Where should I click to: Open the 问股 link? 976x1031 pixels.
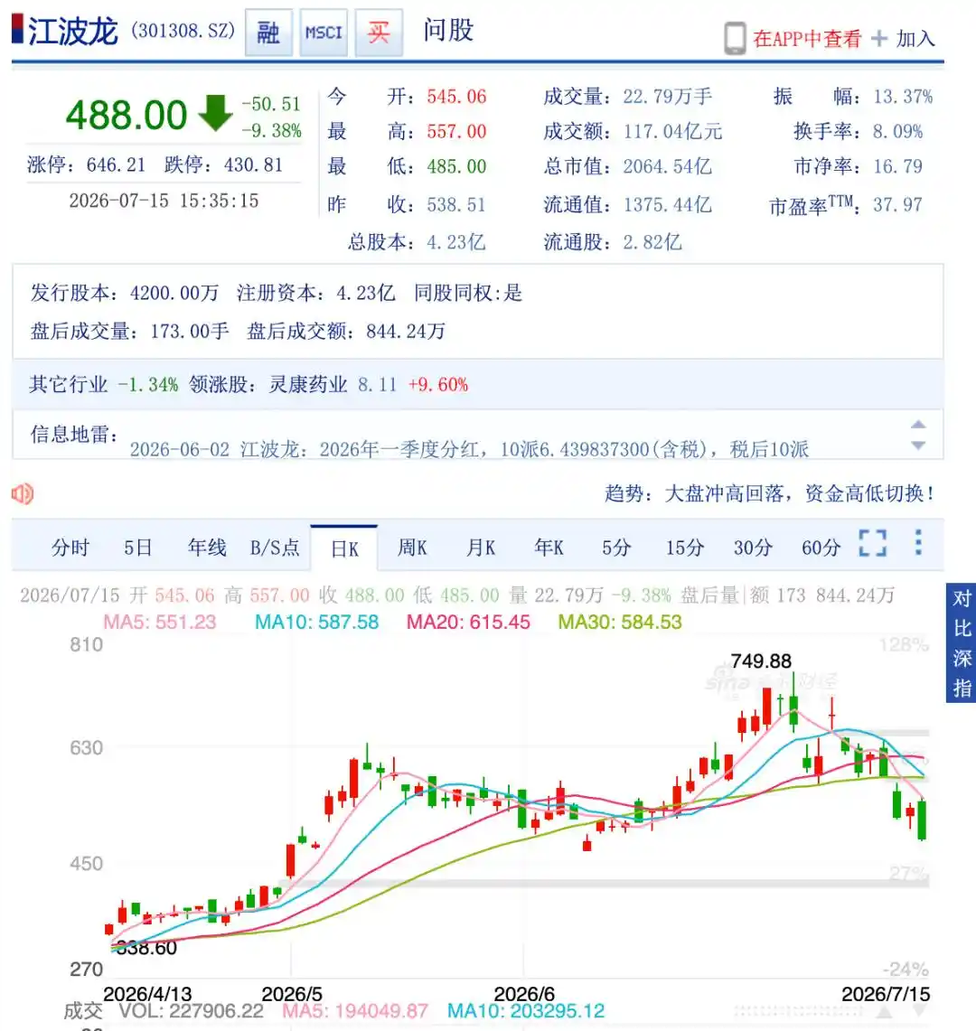pyautogui.click(x=448, y=30)
